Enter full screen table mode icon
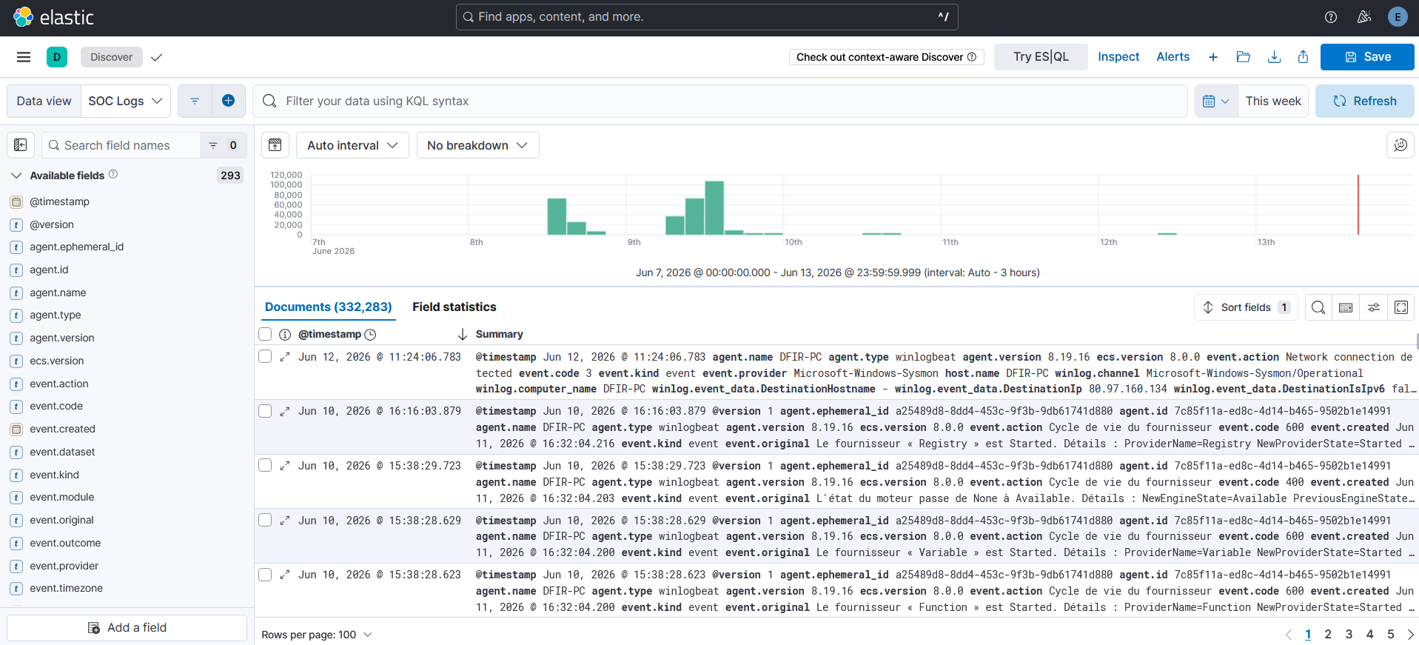Viewport: 1419px width, 645px height. (x=1401, y=307)
